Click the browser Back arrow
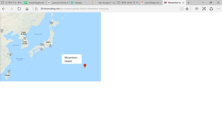The width and height of the screenshot is (222, 118). (4, 9)
